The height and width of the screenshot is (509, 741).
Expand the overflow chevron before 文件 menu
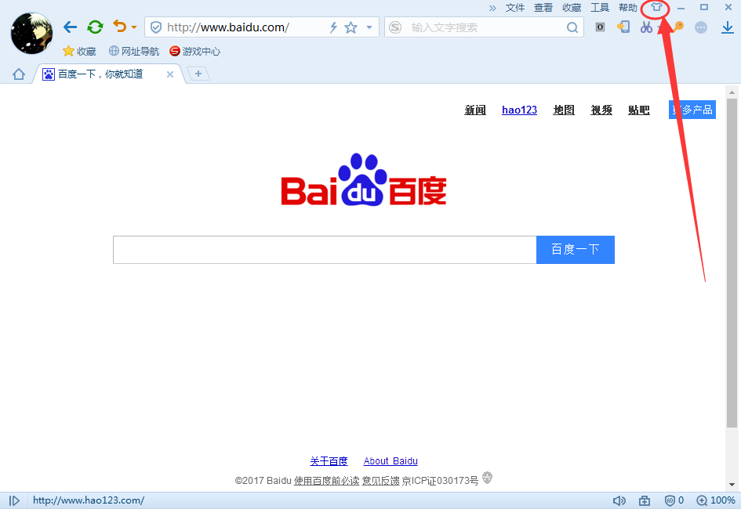(493, 8)
